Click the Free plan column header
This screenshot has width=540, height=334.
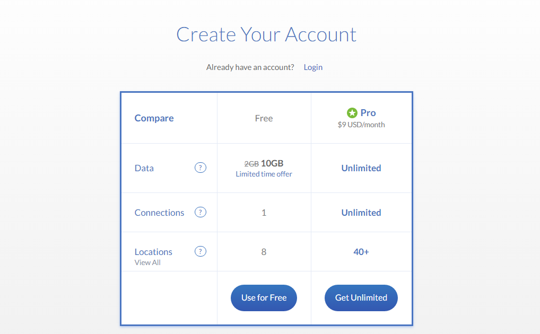click(264, 118)
